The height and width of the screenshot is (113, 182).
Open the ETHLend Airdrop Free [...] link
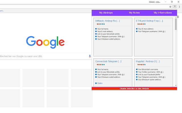pyautogui.click(x=149, y=21)
